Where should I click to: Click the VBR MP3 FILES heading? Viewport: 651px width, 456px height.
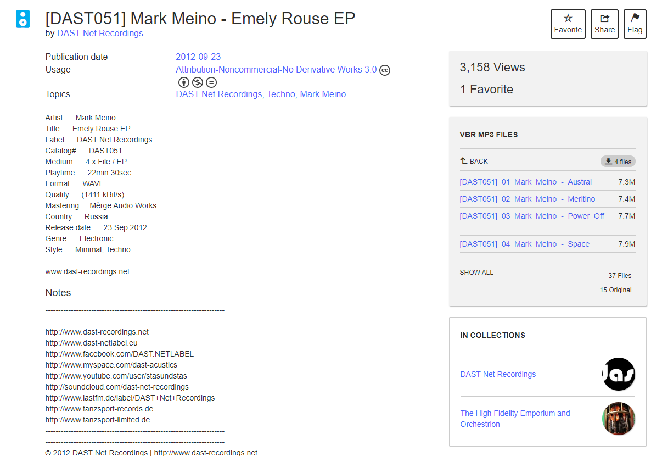coord(489,135)
